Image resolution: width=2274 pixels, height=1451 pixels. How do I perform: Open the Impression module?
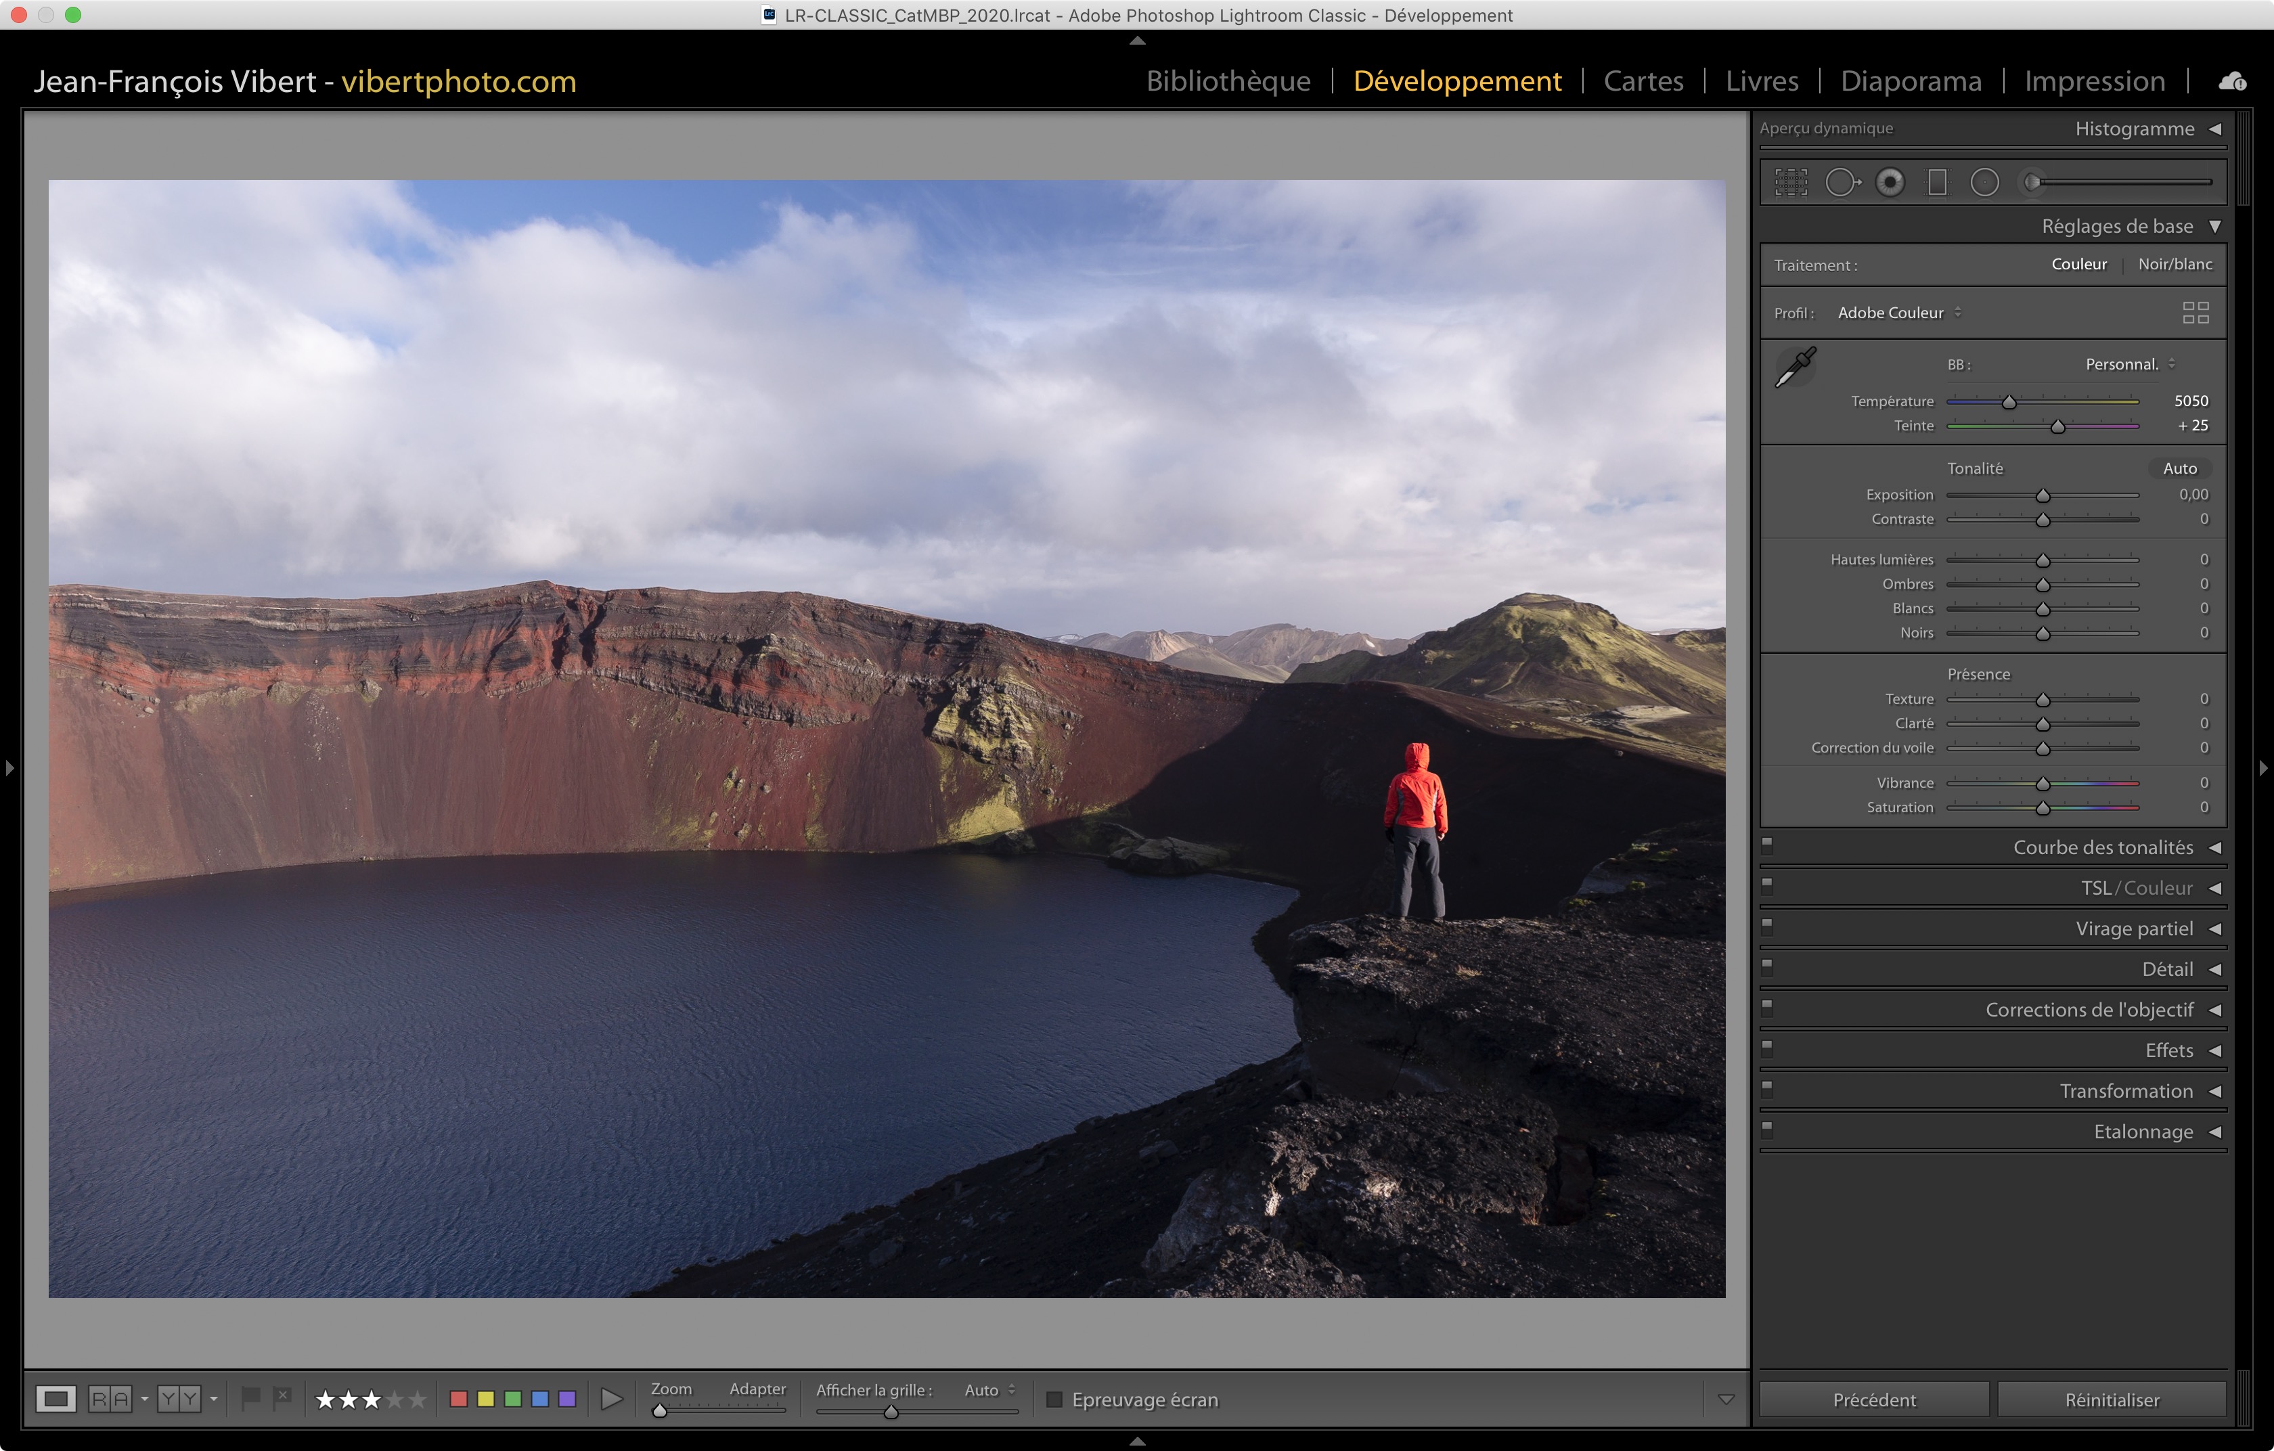(2093, 81)
